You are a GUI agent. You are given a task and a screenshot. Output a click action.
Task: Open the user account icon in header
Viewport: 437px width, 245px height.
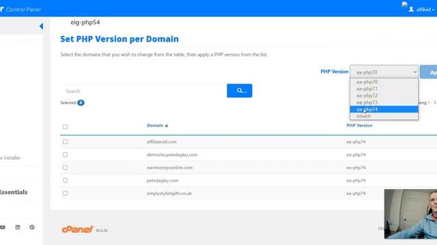pos(411,9)
